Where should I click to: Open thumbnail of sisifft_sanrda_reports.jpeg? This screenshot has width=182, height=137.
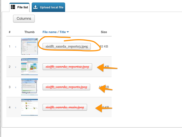click(29, 87)
